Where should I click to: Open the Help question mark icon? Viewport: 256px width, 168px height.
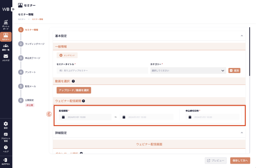pos(6,149)
